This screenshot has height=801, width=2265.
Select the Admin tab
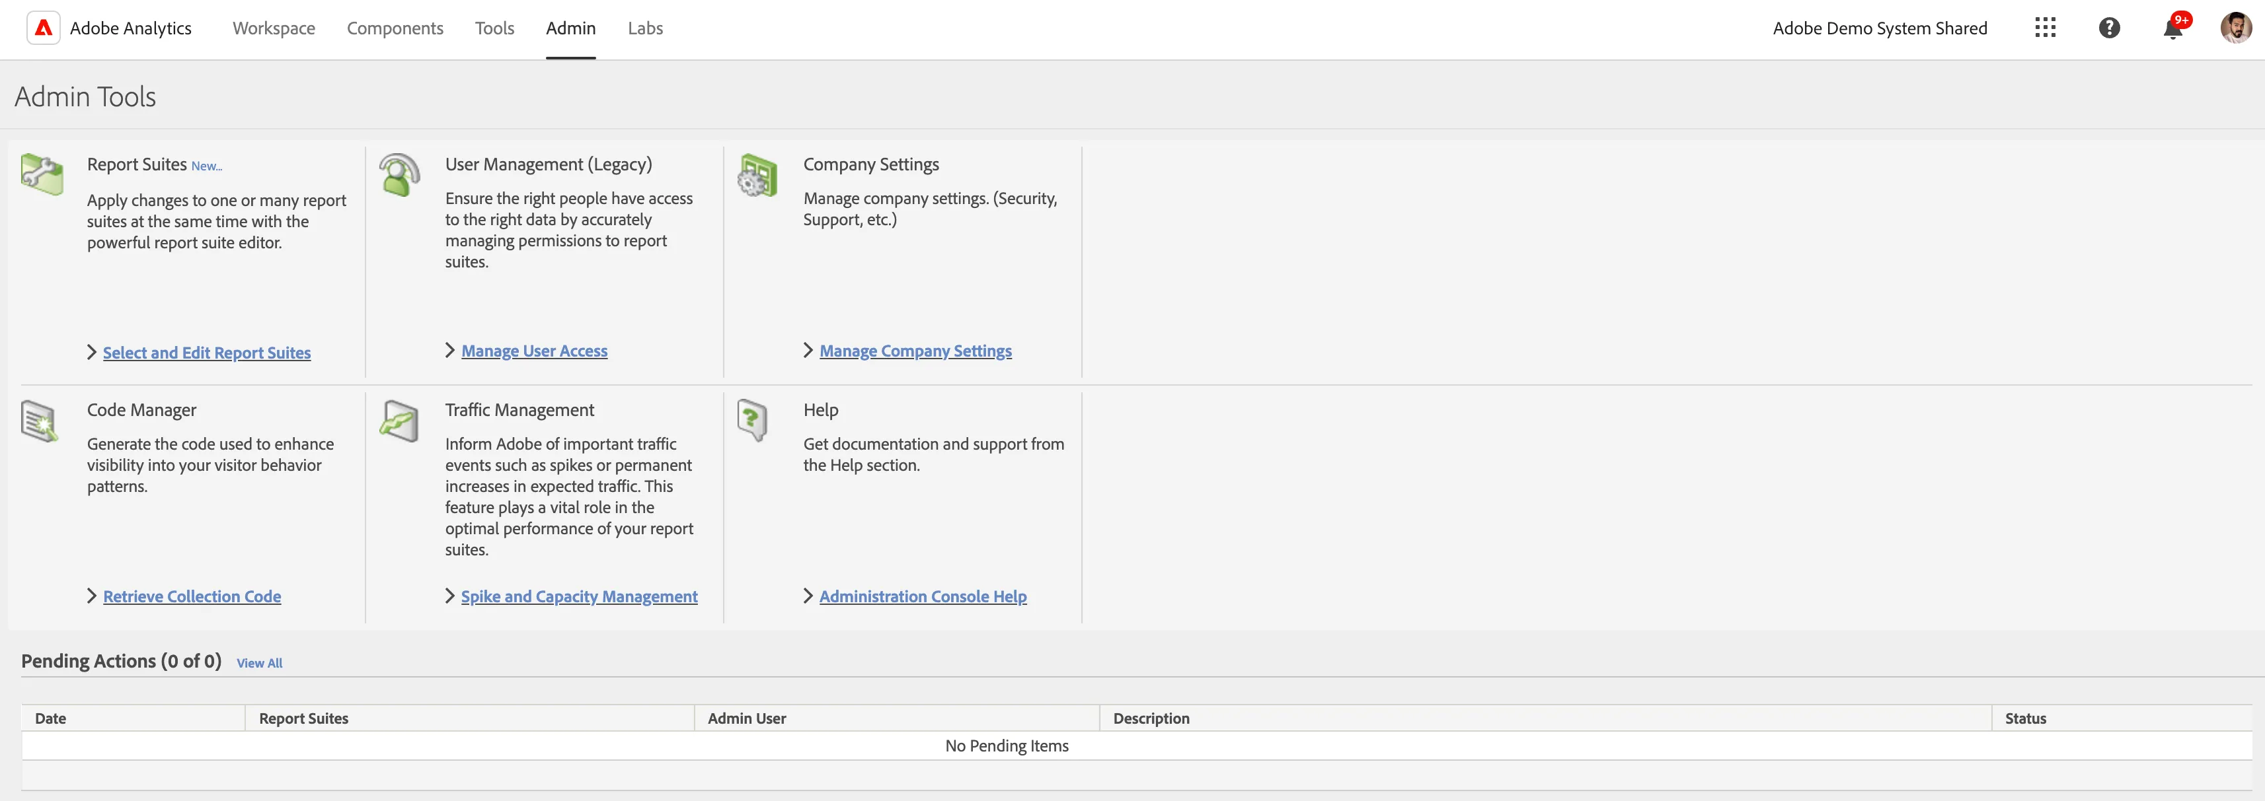point(570,28)
